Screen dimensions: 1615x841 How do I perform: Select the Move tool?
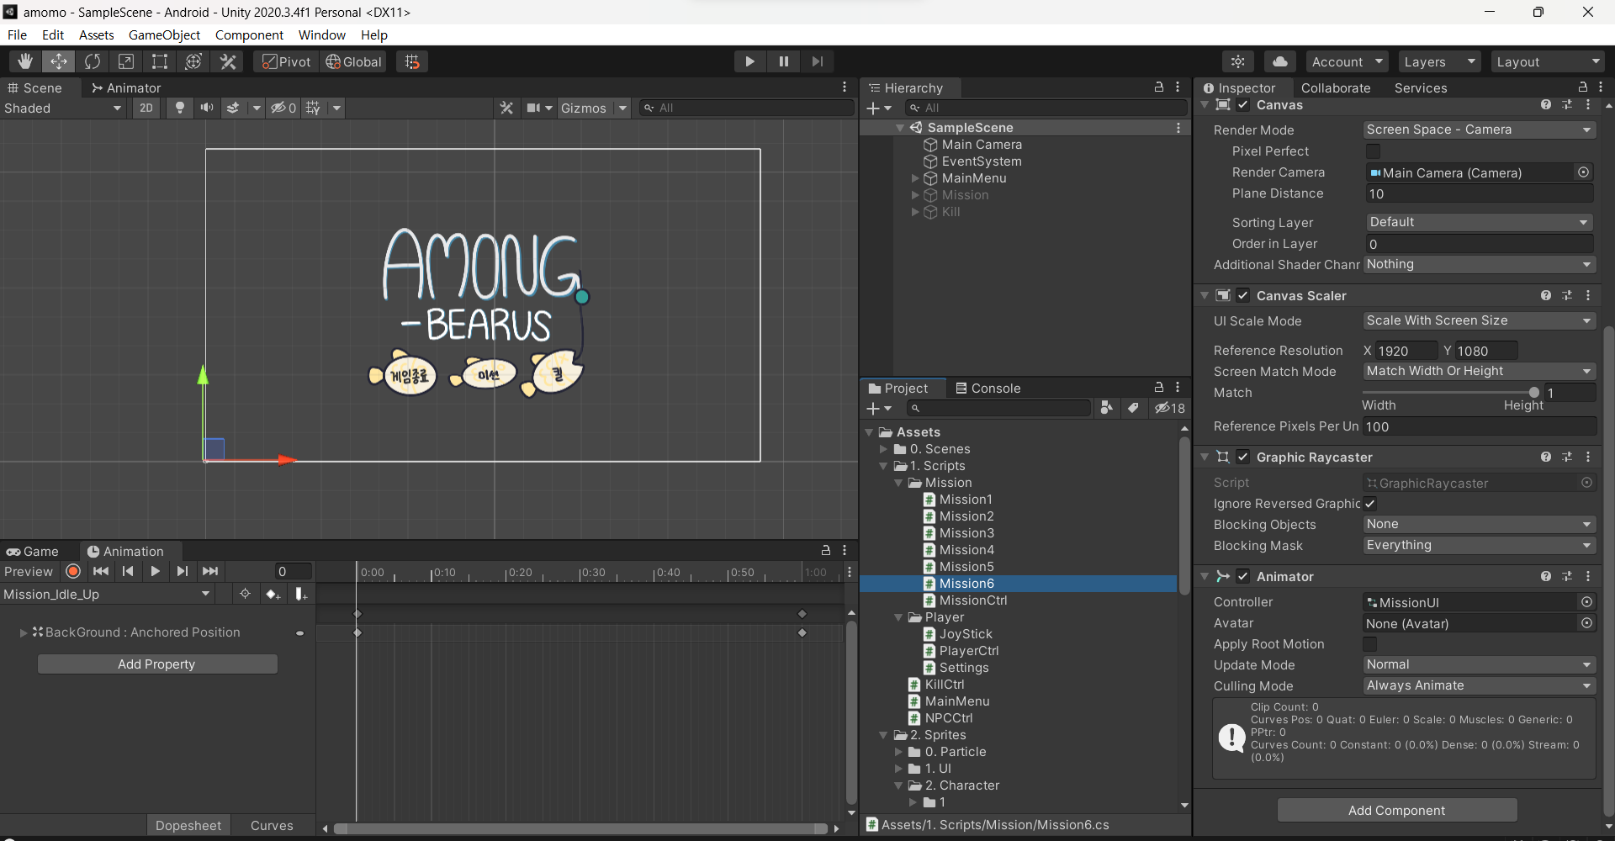tap(59, 61)
